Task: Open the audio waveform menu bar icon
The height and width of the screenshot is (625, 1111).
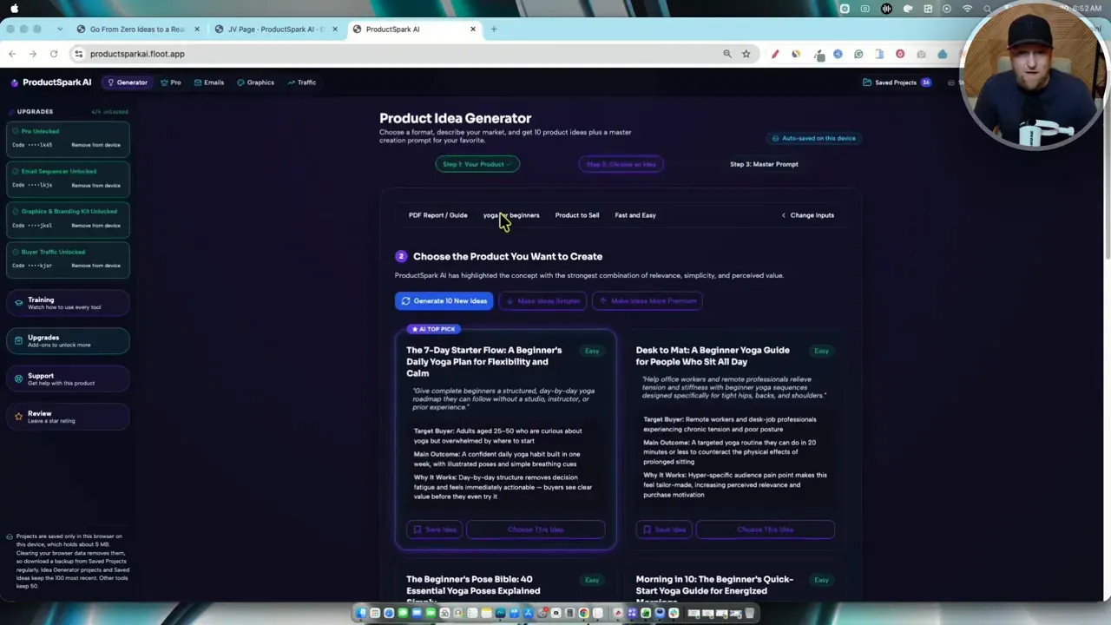Action: 886,9
